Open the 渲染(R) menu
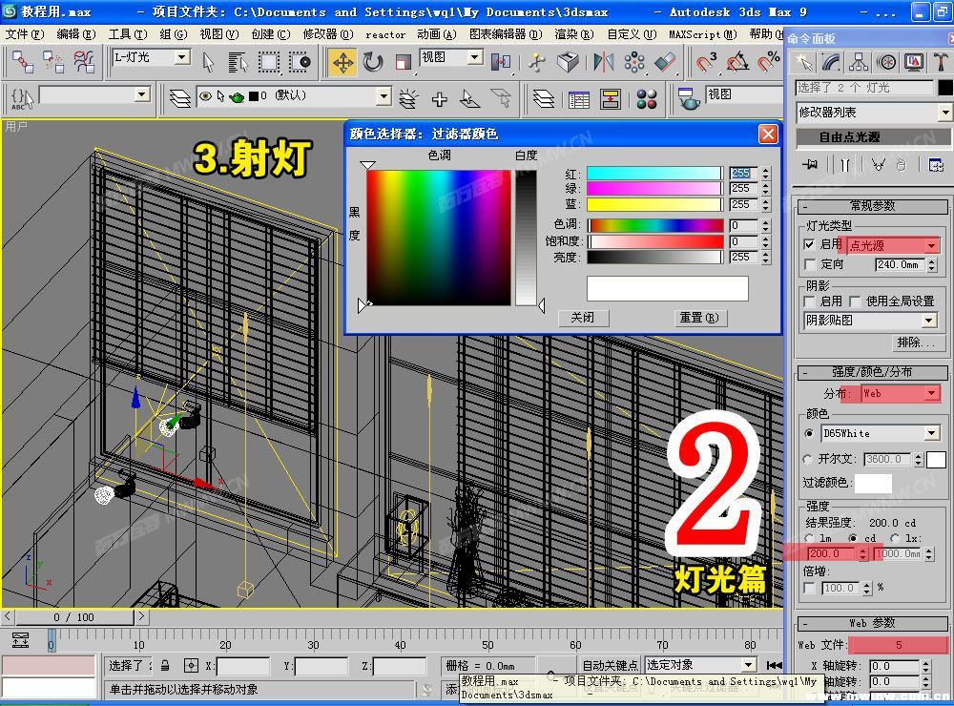 tap(573, 34)
